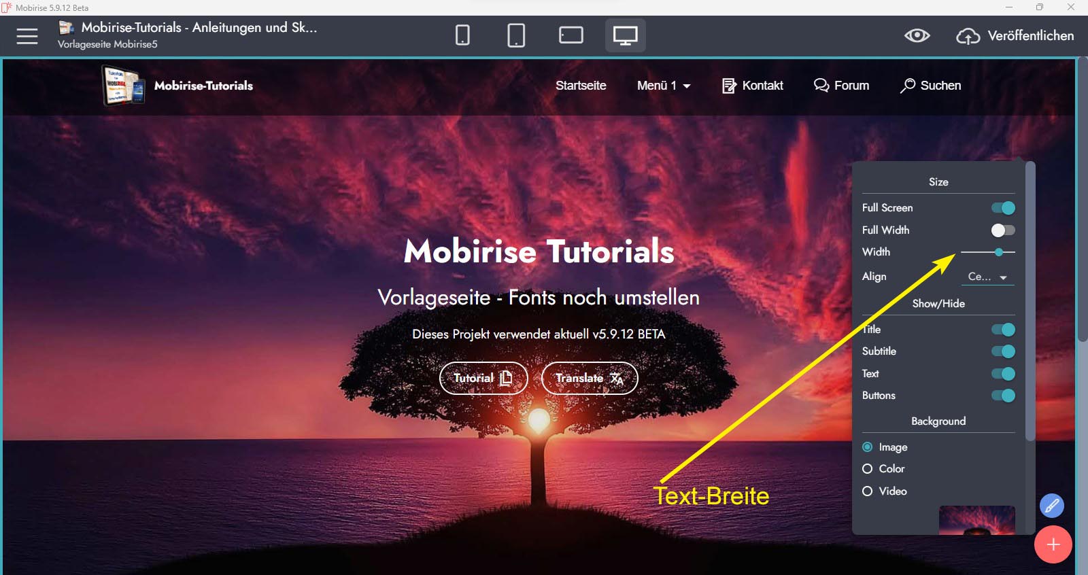Select the Color background option
Viewport: 1088px width, 575px height.
[x=868, y=469]
